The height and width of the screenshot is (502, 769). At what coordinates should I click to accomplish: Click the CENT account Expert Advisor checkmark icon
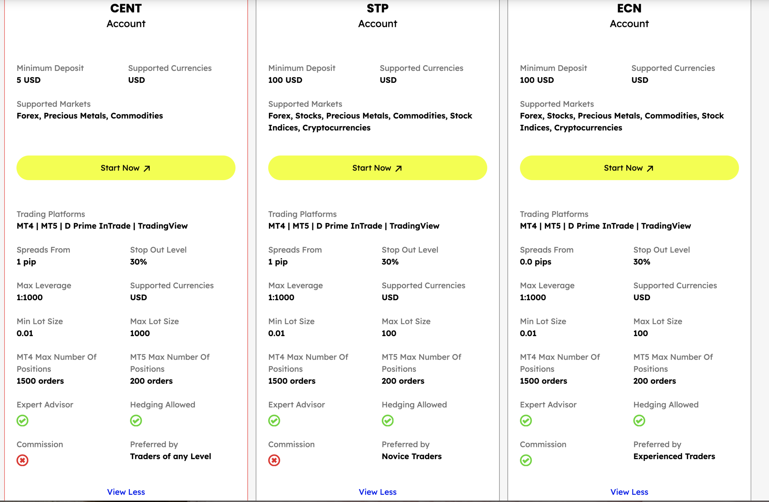point(22,421)
